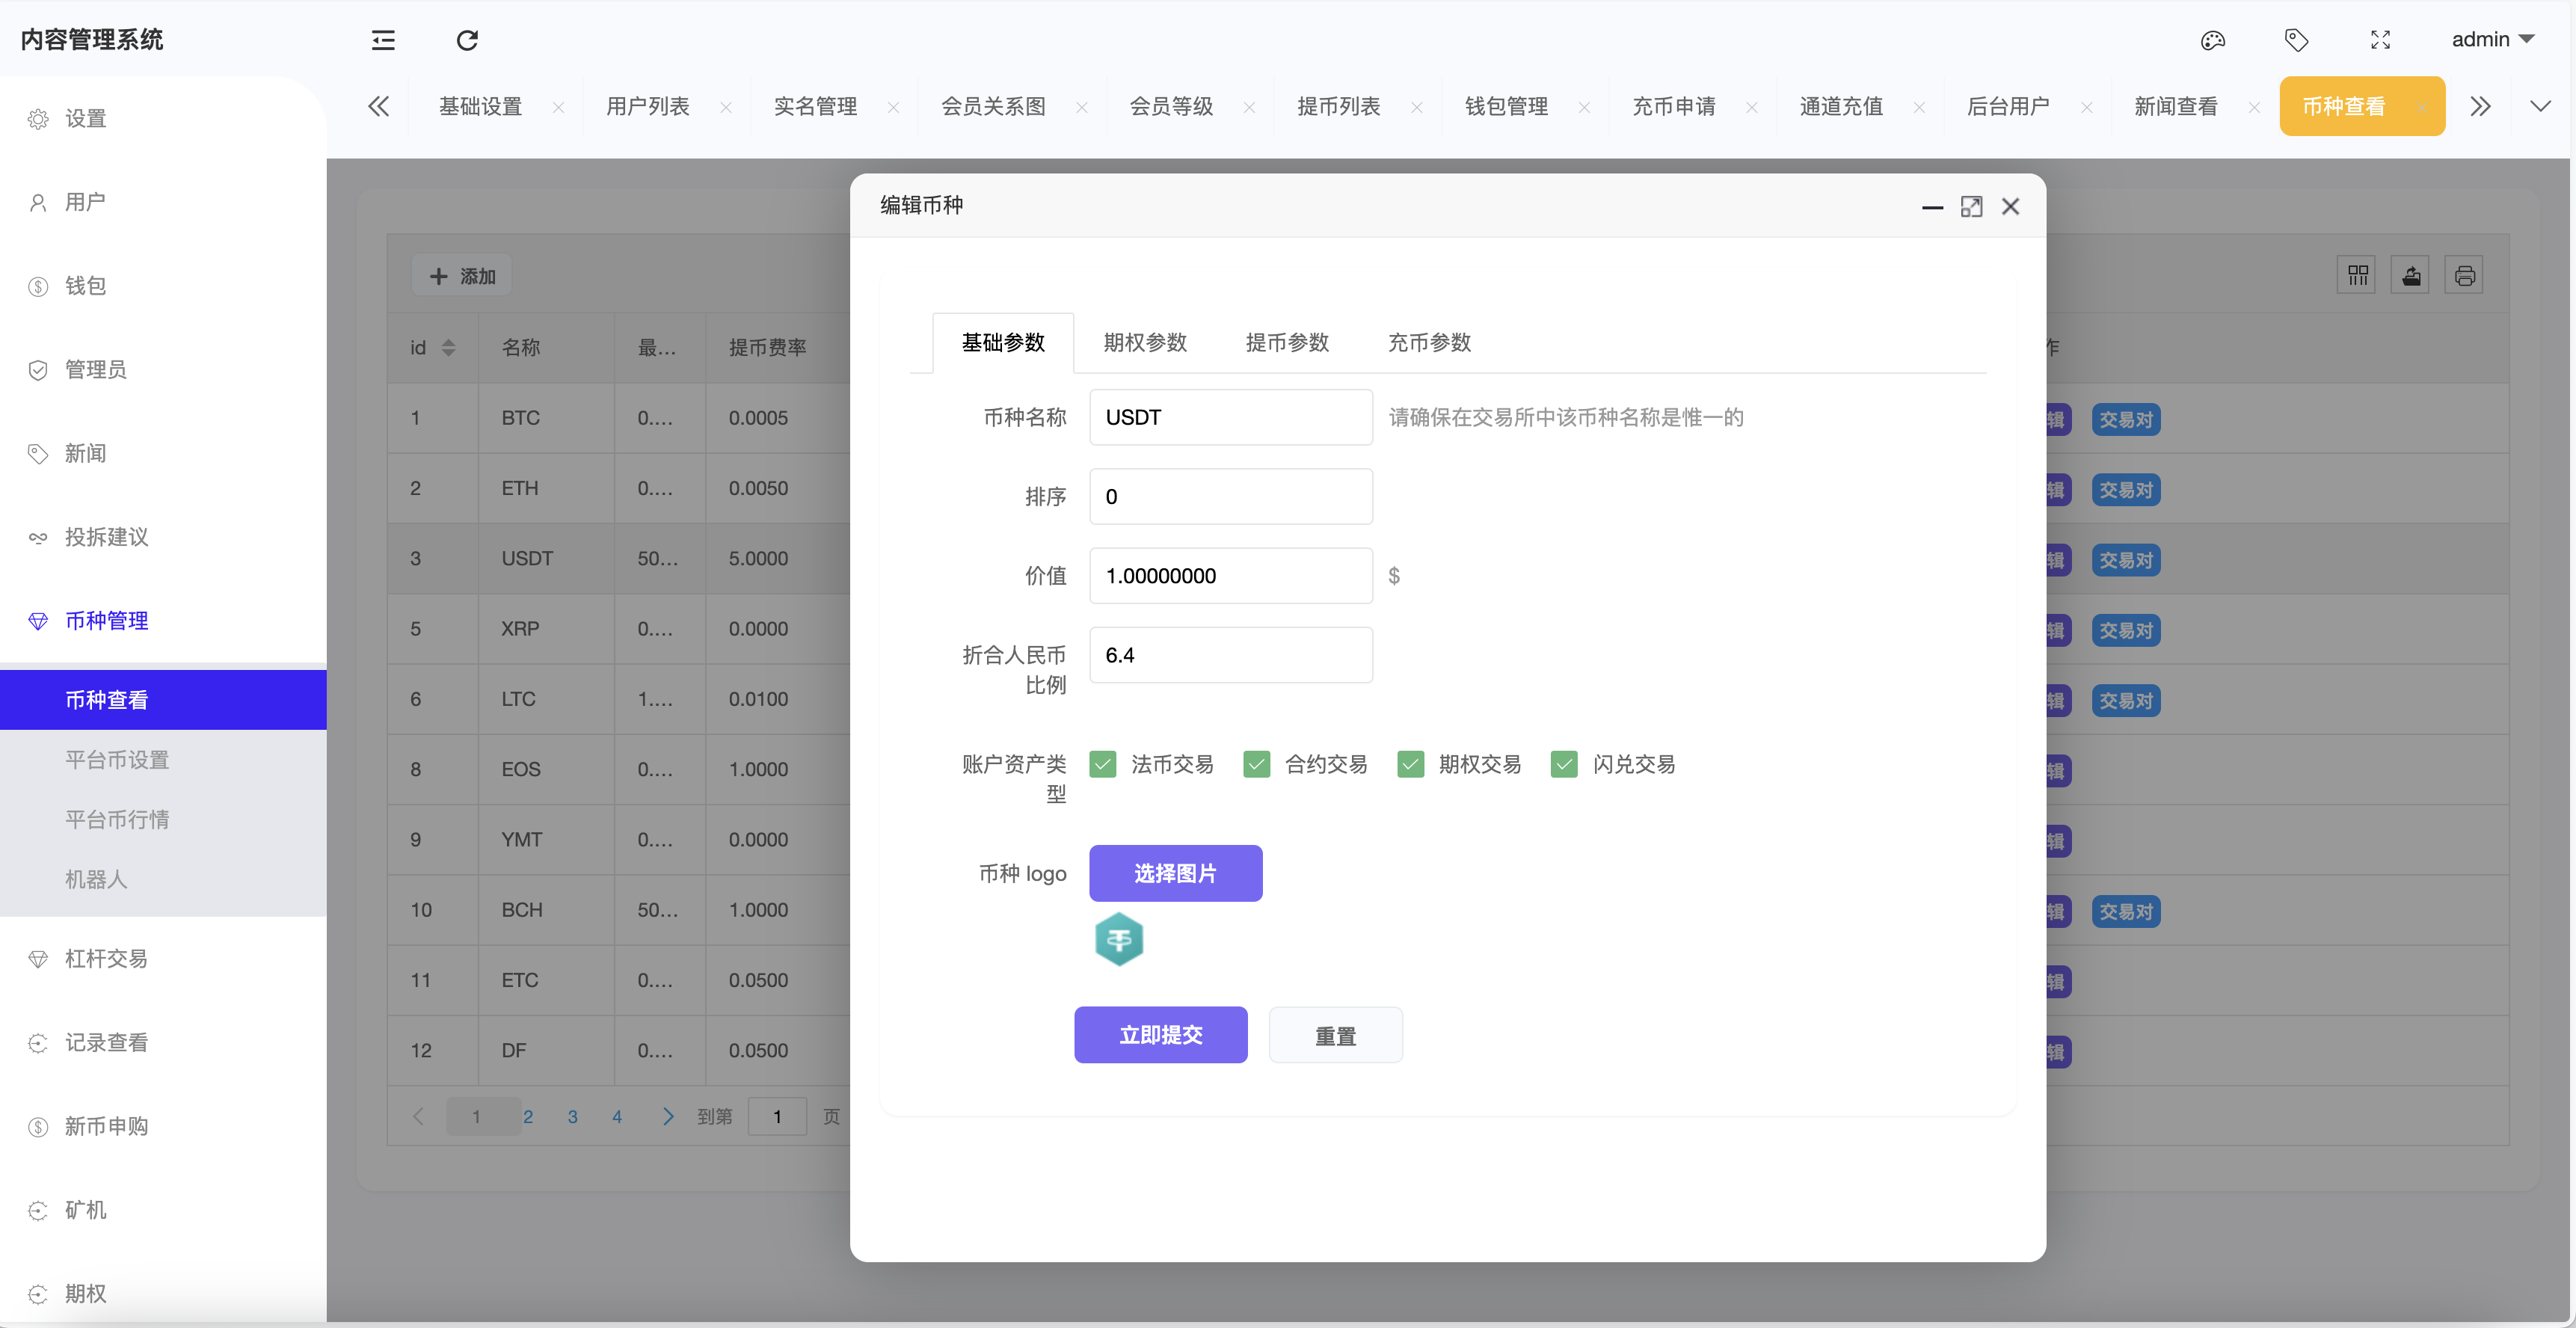Go to page 3 of the currency table
The image size is (2576, 1328).
point(572,1116)
